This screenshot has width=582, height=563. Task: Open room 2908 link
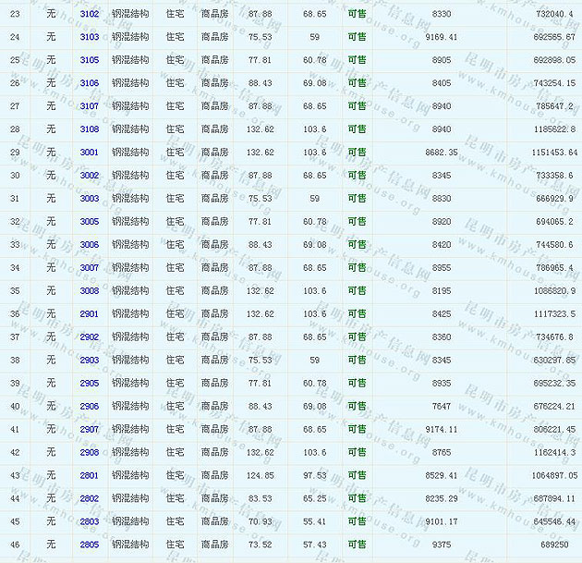(90, 453)
